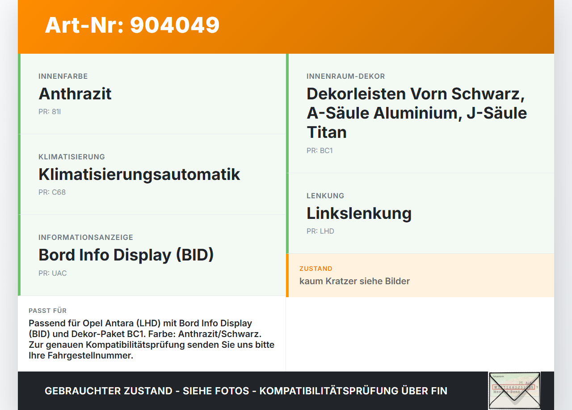The width and height of the screenshot is (572, 410).
Task: Select the Anthrazit interior color card
Action: coord(152,94)
